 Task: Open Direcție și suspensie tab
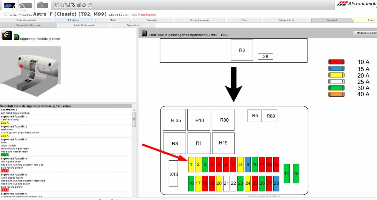[200, 20]
